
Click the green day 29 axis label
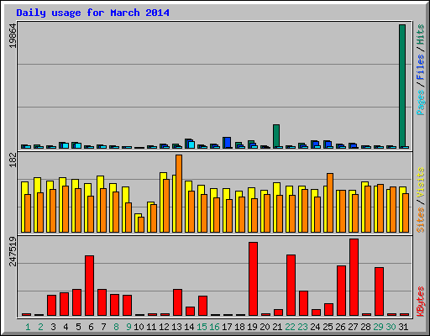[x=378, y=327]
